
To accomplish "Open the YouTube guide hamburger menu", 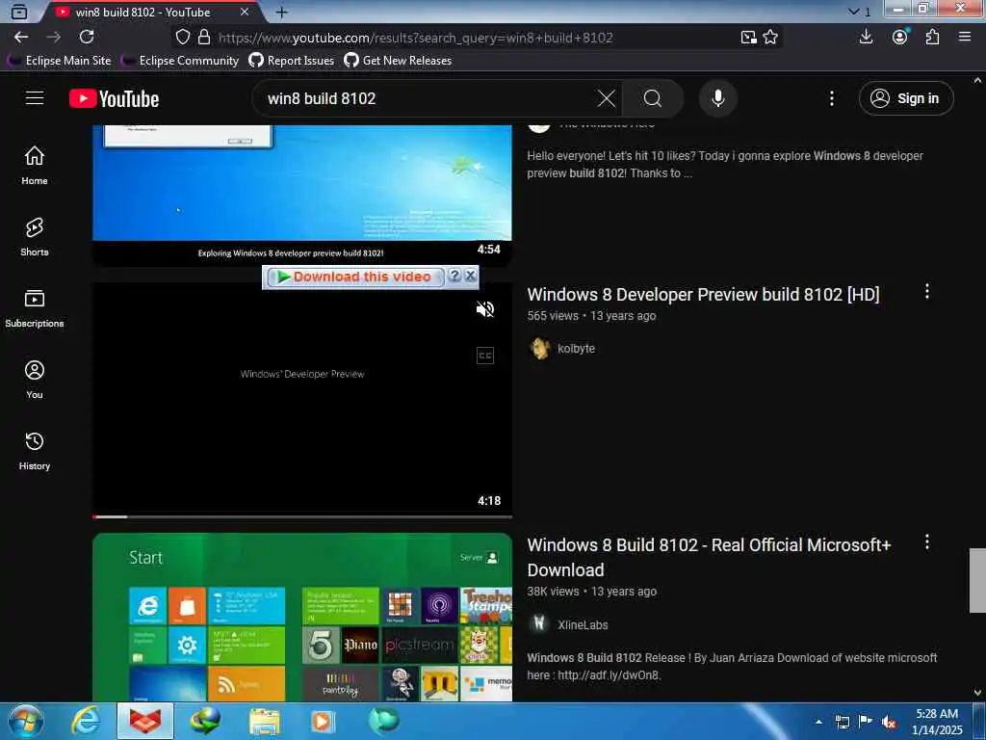I will 35,98.
